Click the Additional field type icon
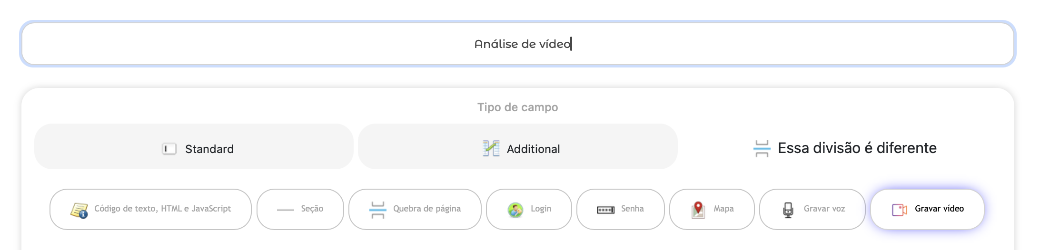 [x=491, y=148]
